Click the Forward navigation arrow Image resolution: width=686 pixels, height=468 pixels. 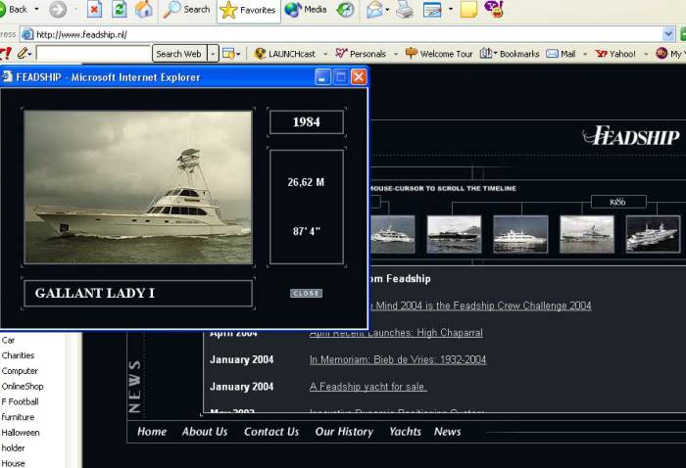[x=58, y=9]
